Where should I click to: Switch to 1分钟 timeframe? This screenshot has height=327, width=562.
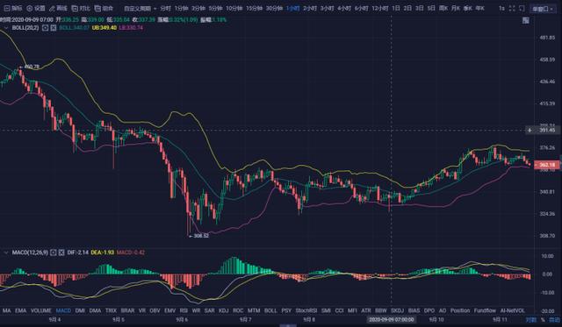(182, 8)
